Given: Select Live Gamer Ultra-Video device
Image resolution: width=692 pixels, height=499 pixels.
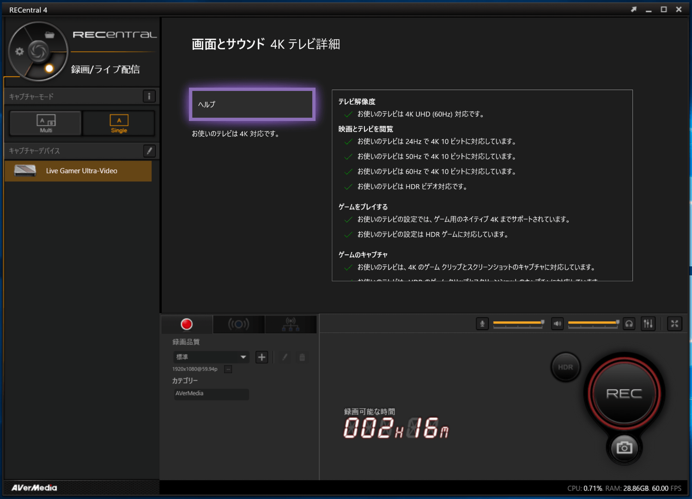Looking at the screenshot, I should (78, 171).
